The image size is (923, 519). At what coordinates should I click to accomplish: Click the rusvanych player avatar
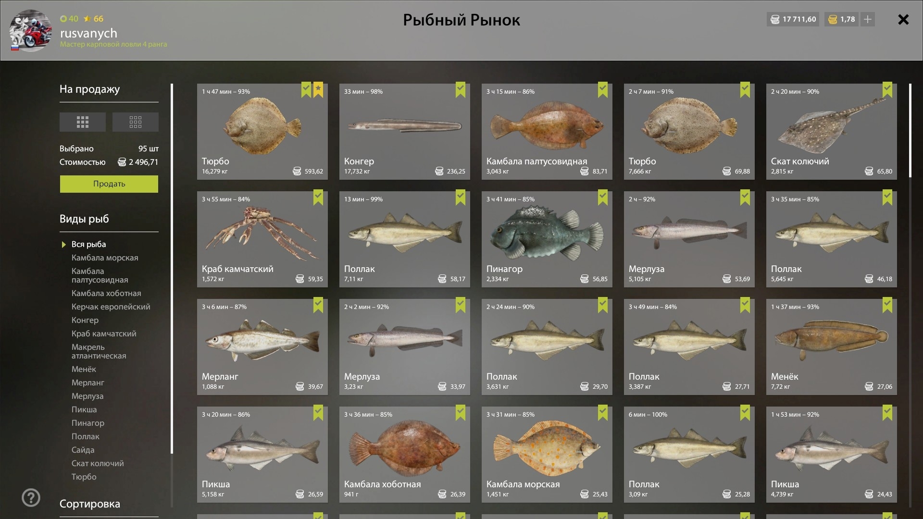(31, 31)
